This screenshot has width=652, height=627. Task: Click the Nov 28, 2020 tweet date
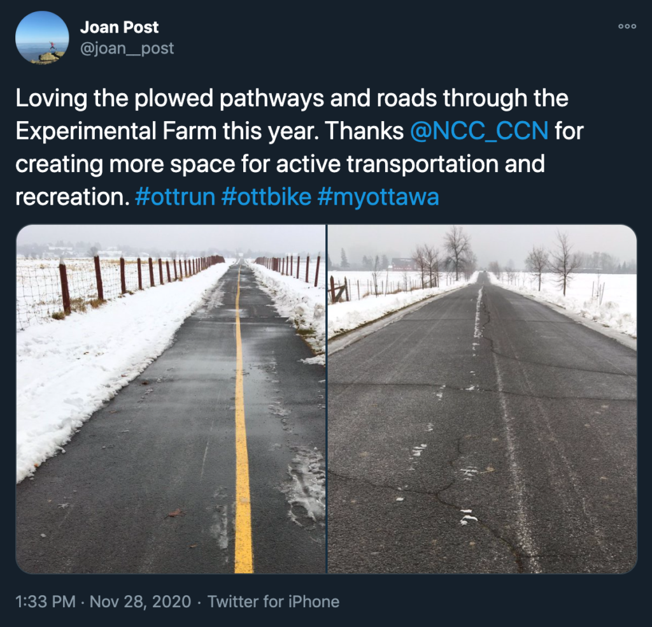click(x=140, y=602)
